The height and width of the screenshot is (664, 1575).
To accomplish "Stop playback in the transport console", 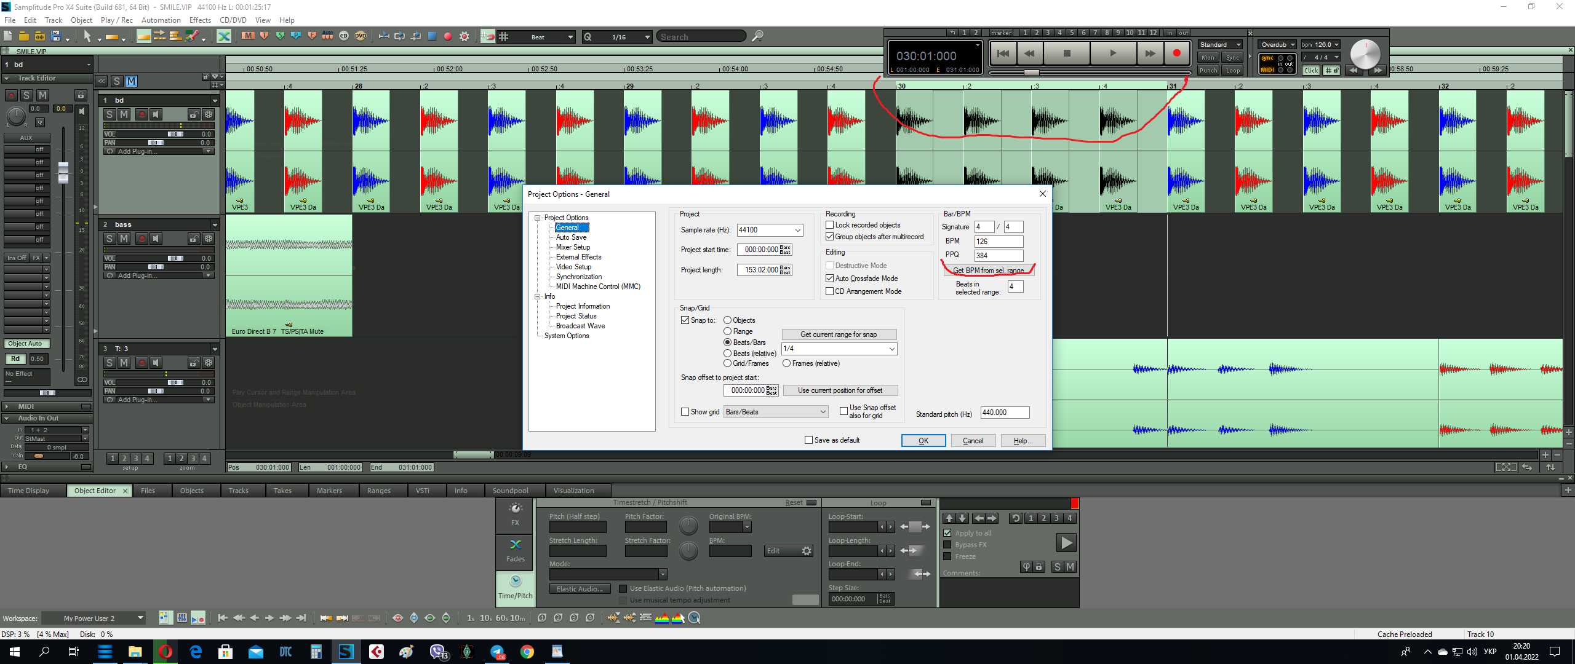I will (x=1067, y=53).
